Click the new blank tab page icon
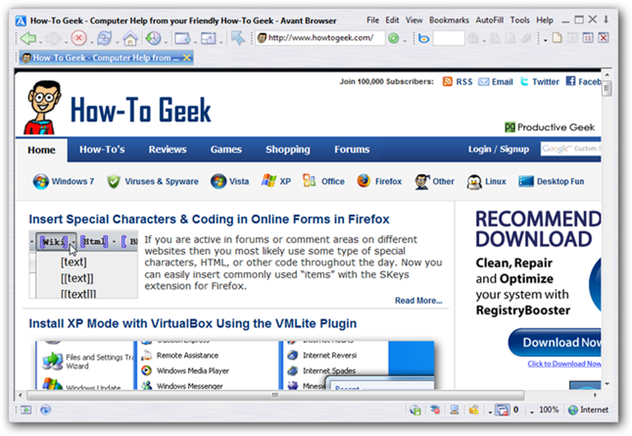Image resolution: width=632 pixels, height=436 pixels. [557, 39]
